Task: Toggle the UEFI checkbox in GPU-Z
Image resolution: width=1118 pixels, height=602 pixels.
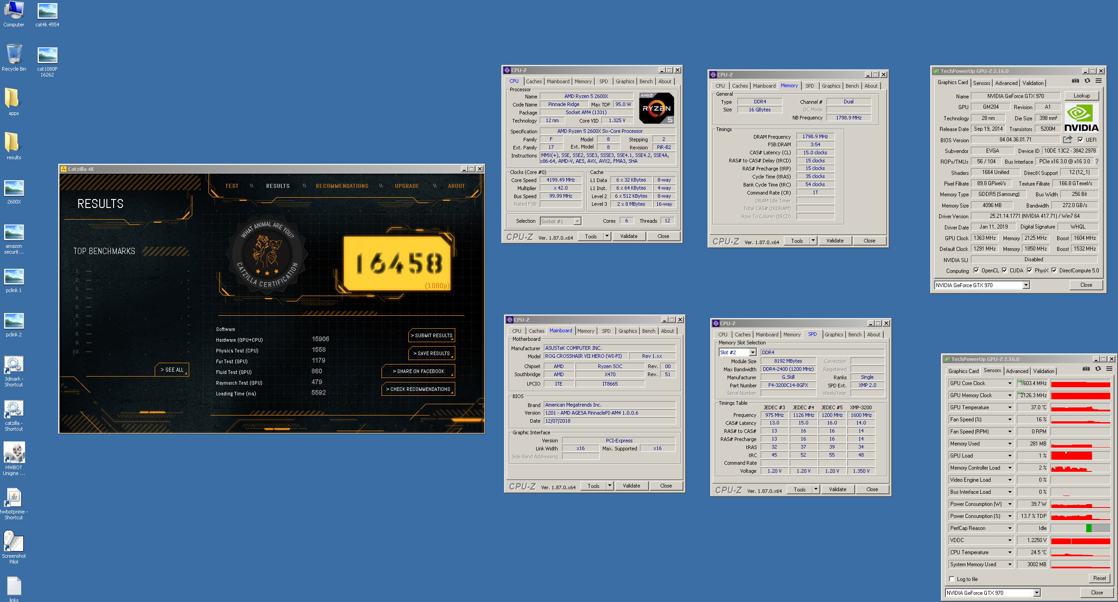Action: 1080,140
